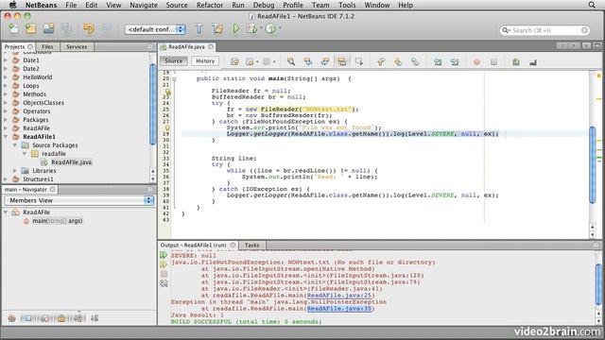Click the Uncomment editor toolbar icon

(533, 61)
